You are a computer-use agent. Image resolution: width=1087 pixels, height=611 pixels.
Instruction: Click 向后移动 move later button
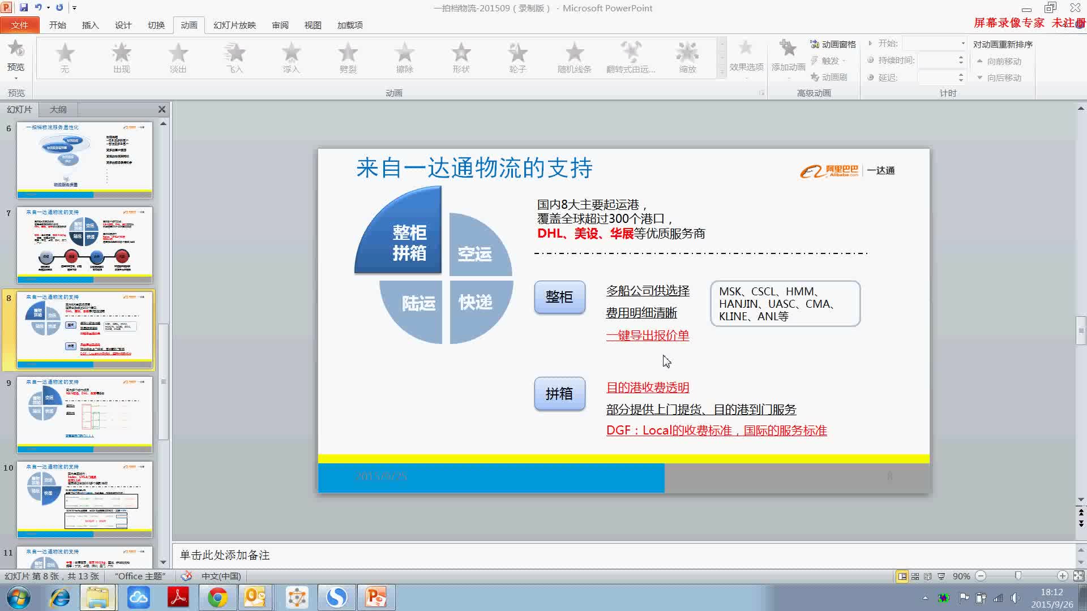[999, 78]
